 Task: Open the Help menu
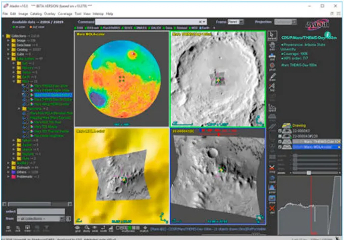110,14
